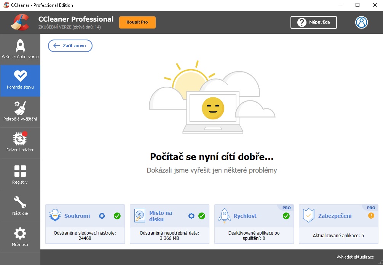Minimize the CCleaner window

(x=340, y=5)
